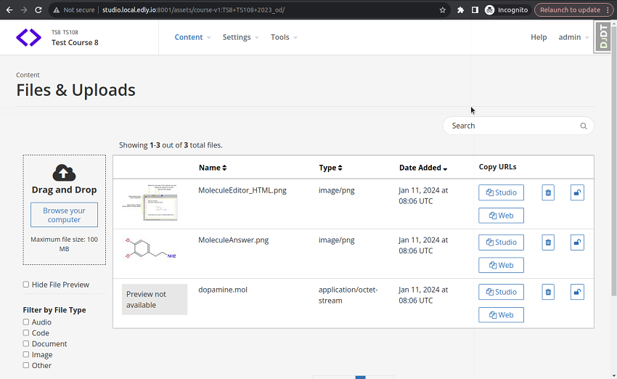Reload the page

(x=38, y=10)
